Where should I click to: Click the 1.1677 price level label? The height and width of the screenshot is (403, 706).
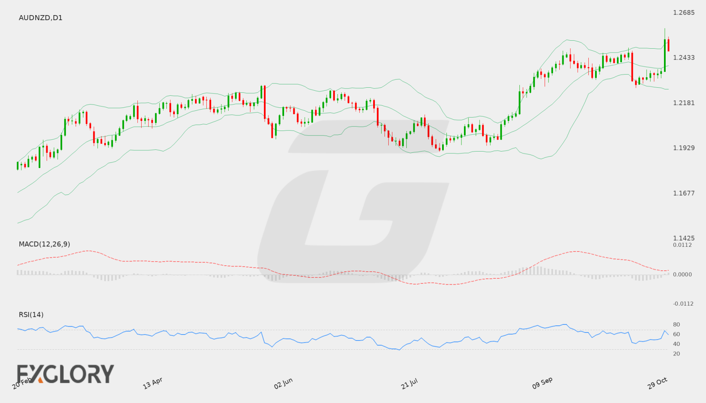click(684, 193)
